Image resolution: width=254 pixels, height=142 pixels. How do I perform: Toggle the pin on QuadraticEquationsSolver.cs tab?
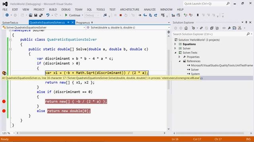[68, 22]
